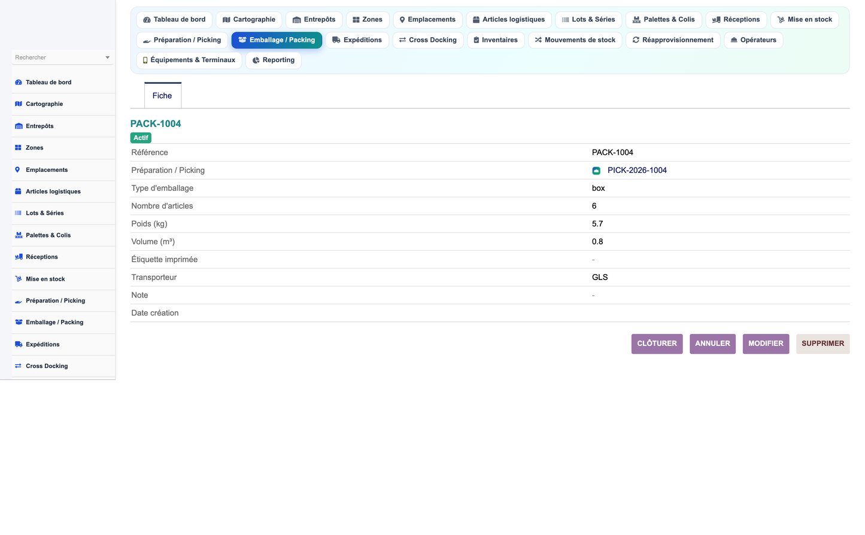
Task: Click the Palettes & Colis icon in the sidebar
Action: point(19,235)
